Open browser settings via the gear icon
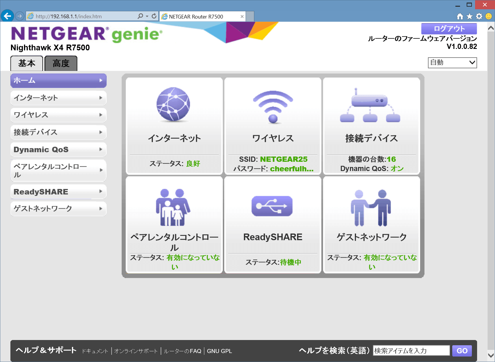The height and width of the screenshot is (362, 495). (x=479, y=16)
